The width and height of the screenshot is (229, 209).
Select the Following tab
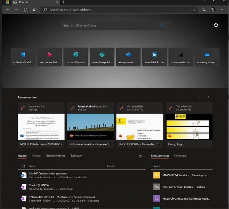tap(180, 156)
